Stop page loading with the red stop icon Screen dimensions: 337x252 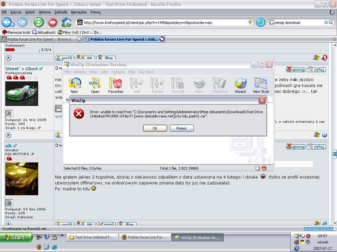click(52, 22)
